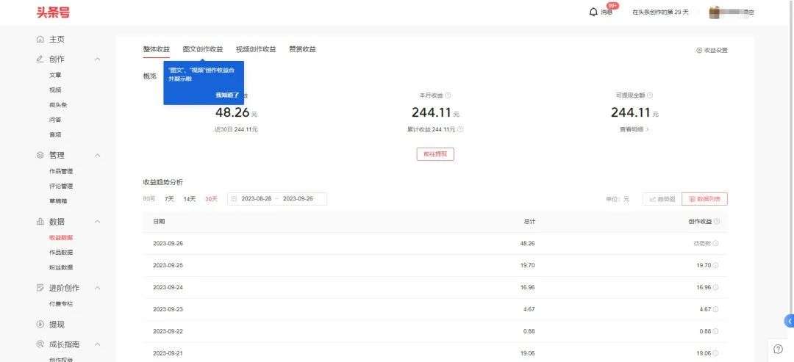This screenshot has width=794, height=362.
Task: Open 作品管理 in the sidebar
Action: (61, 171)
